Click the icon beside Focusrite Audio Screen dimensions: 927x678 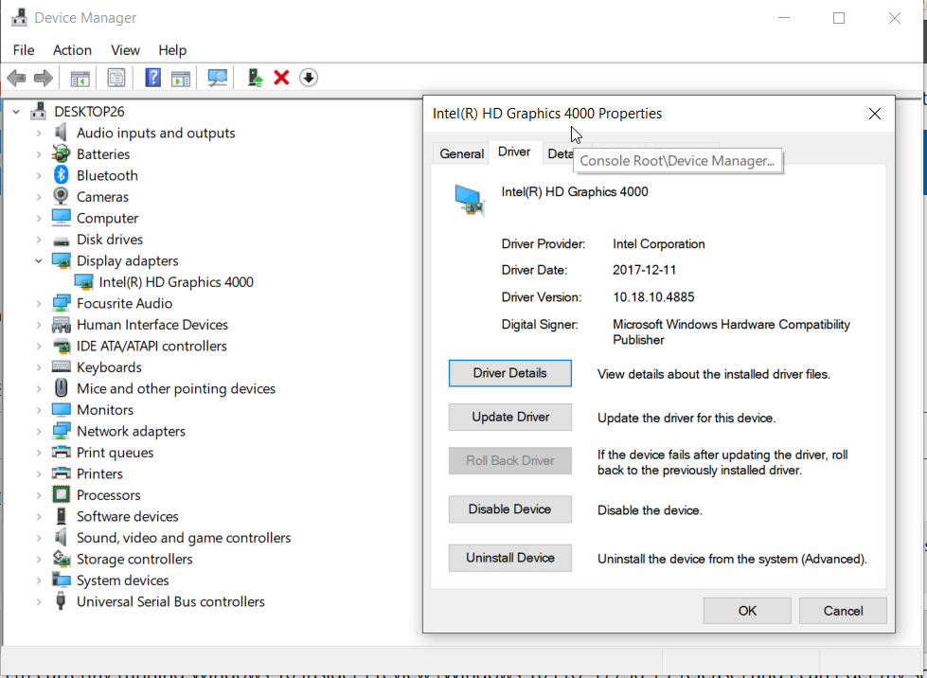61,303
